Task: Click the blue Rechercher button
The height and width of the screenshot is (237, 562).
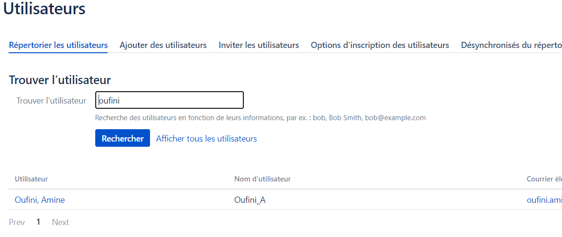Action: pyautogui.click(x=122, y=138)
